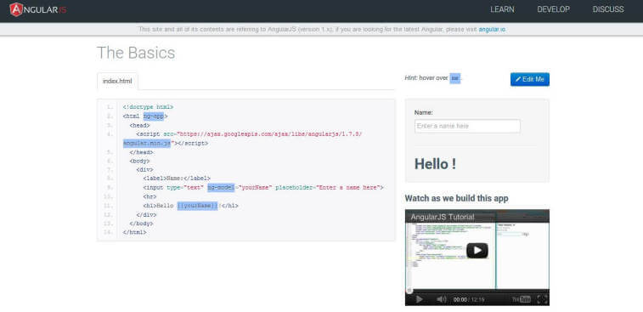Click the video time display 00:00 / 12:19
Viewport: 643px width, 312px height.
click(x=469, y=300)
